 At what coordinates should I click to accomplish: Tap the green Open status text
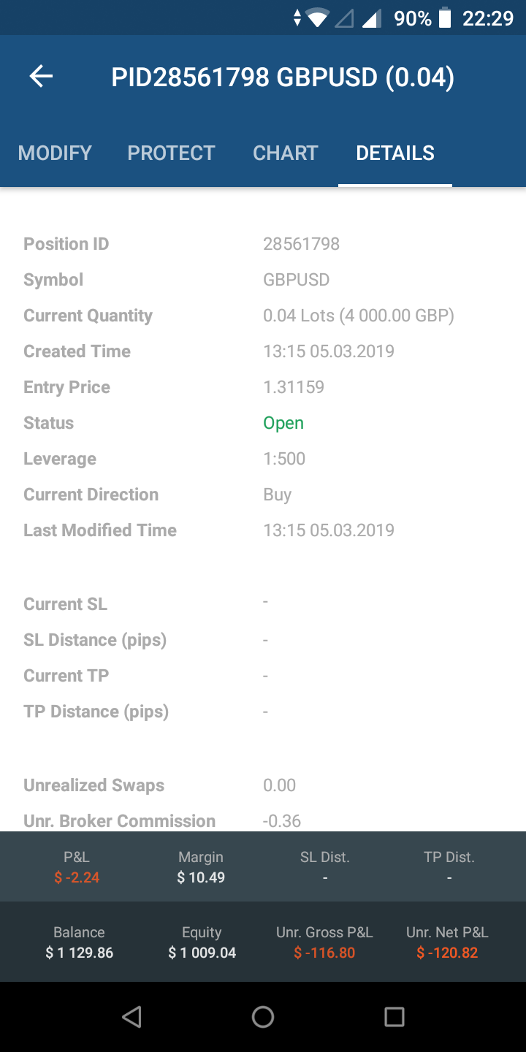coord(283,423)
